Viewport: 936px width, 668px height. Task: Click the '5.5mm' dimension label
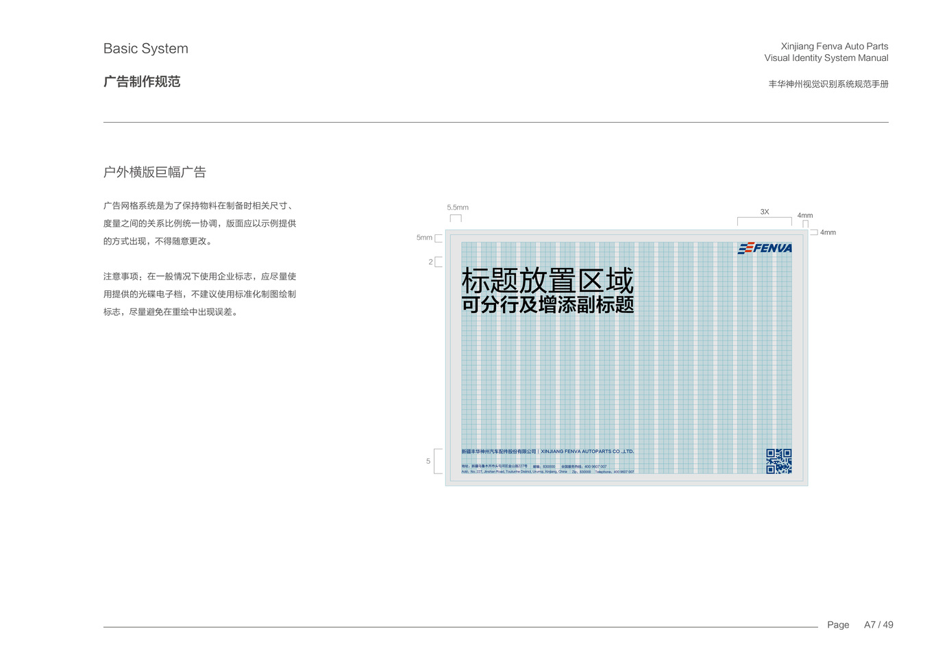pos(458,208)
